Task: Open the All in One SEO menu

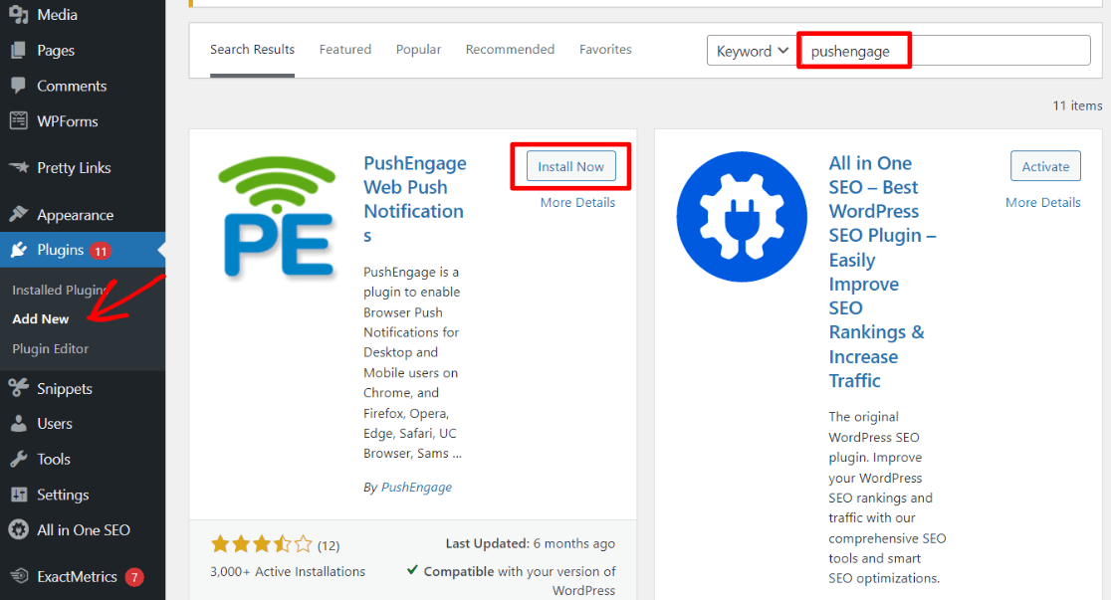Action: (83, 530)
